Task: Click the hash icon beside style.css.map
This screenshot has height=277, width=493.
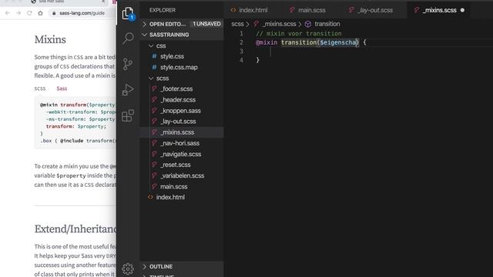Action: pyautogui.click(x=154, y=67)
